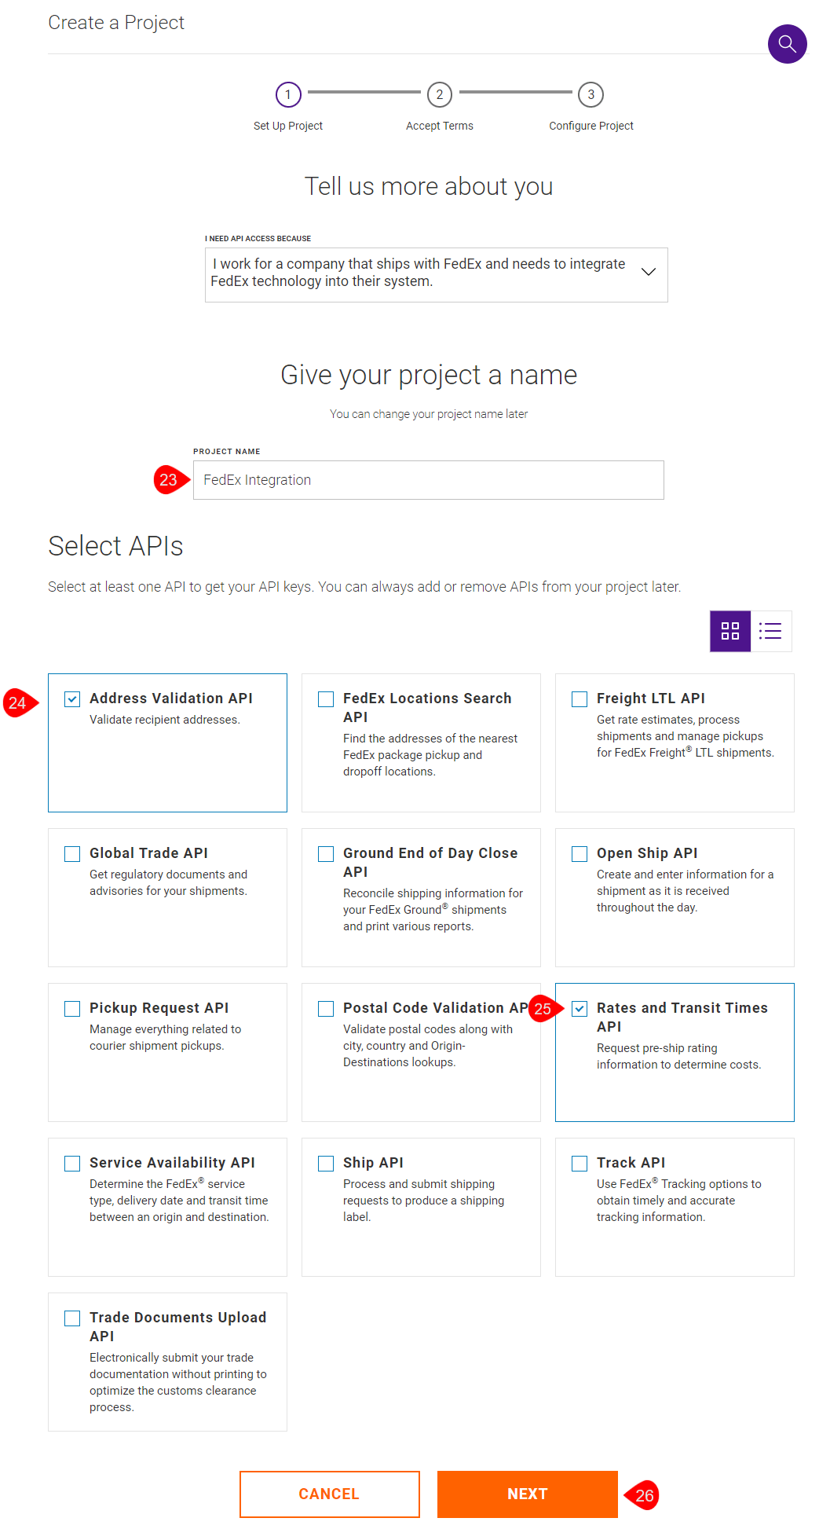Click step 1 Set Up Project circle

click(x=288, y=95)
